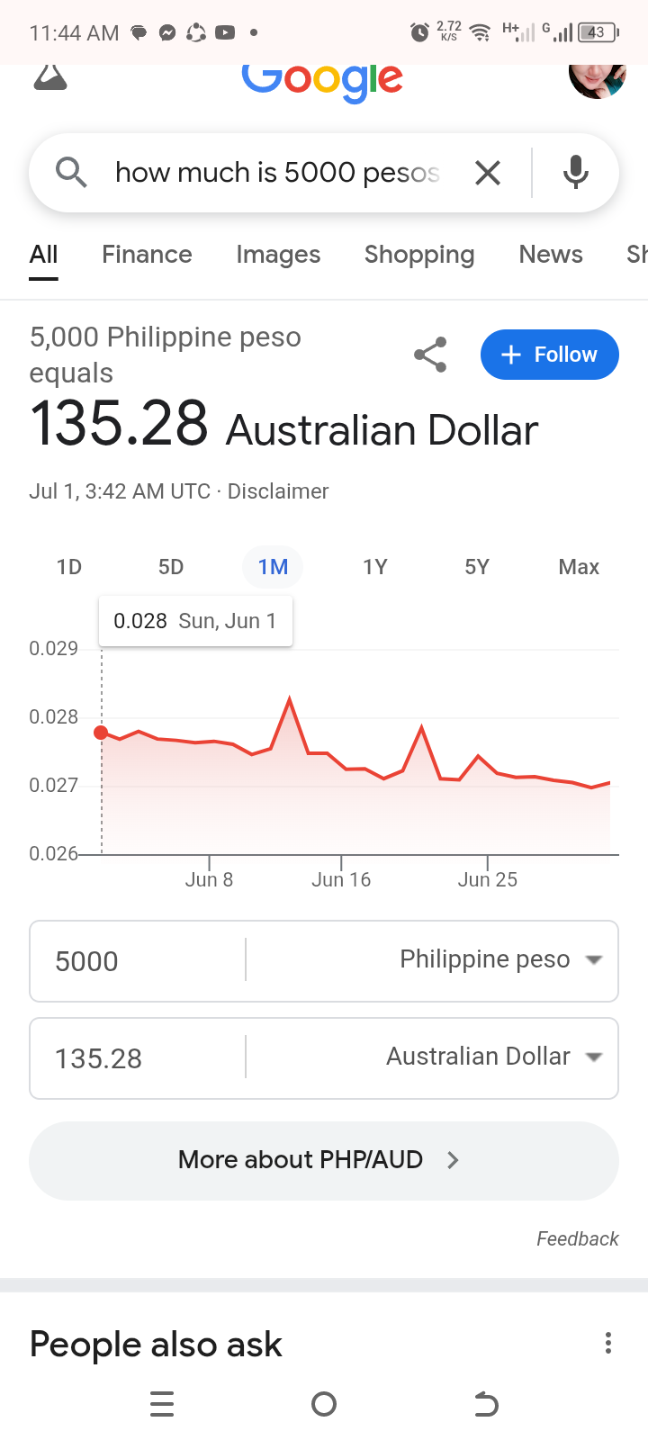Expand More about PHP/AUD

[323, 1160]
